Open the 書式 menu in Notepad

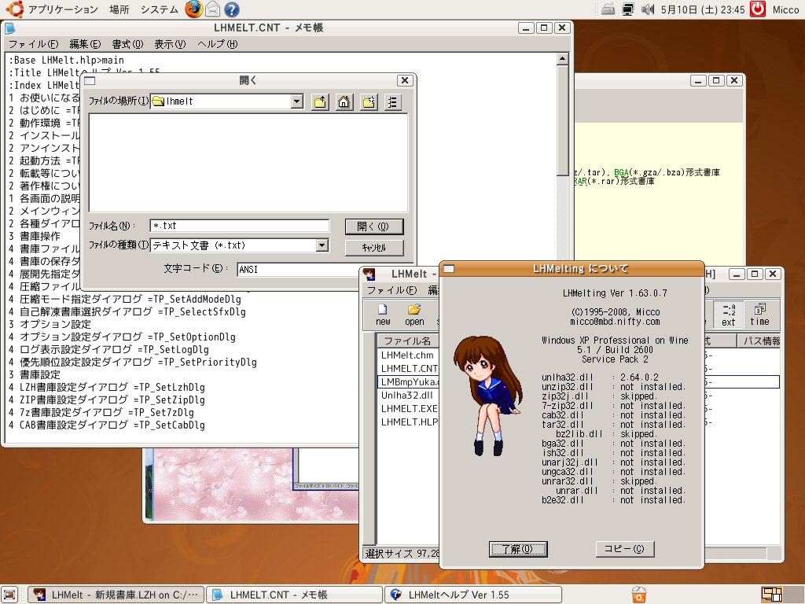[x=127, y=44]
